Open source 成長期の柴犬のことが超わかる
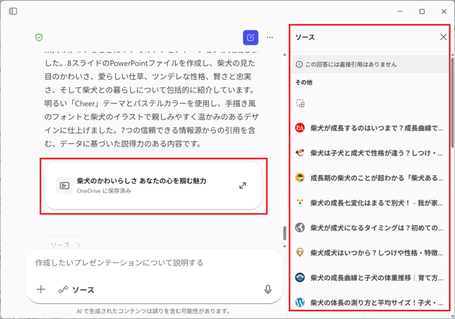Image resolution: width=455 pixels, height=319 pixels. point(377,178)
